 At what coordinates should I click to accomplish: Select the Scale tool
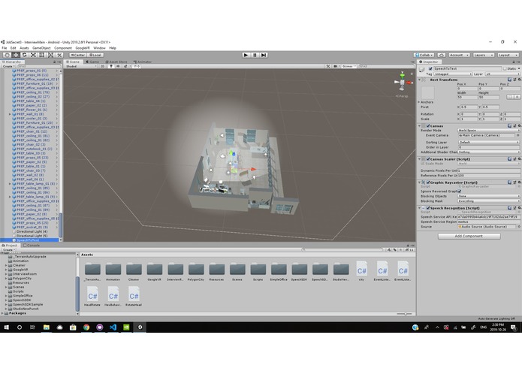[x=33, y=55]
